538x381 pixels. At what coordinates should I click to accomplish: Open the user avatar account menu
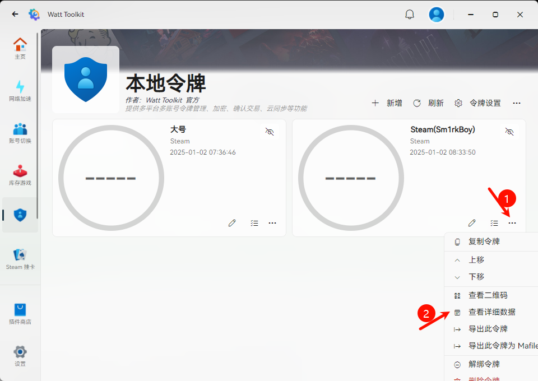pyautogui.click(x=437, y=15)
